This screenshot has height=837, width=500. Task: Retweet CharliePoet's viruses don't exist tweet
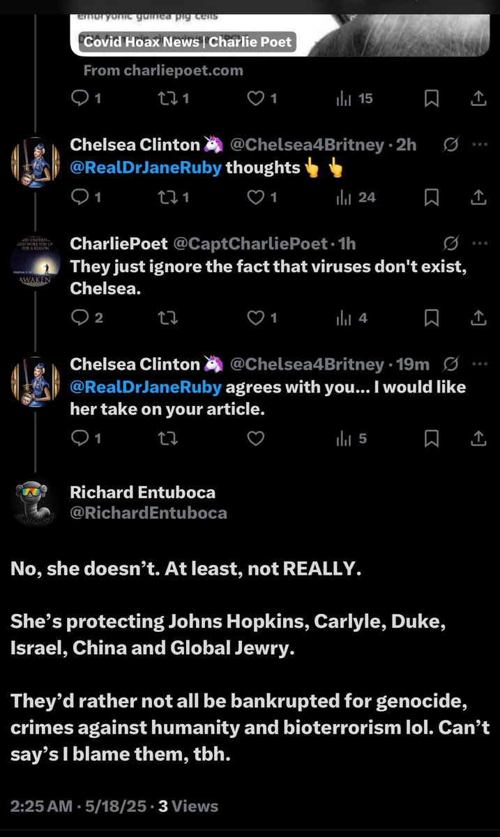pos(167,318)
